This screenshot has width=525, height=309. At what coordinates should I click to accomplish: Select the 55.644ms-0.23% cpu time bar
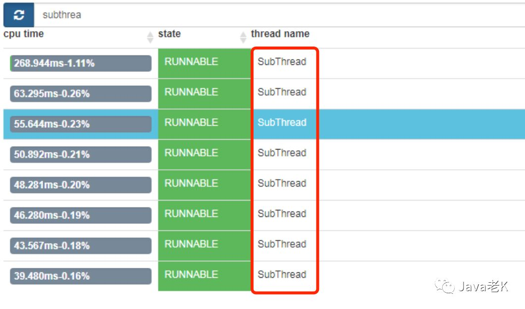tap(81, 124)
